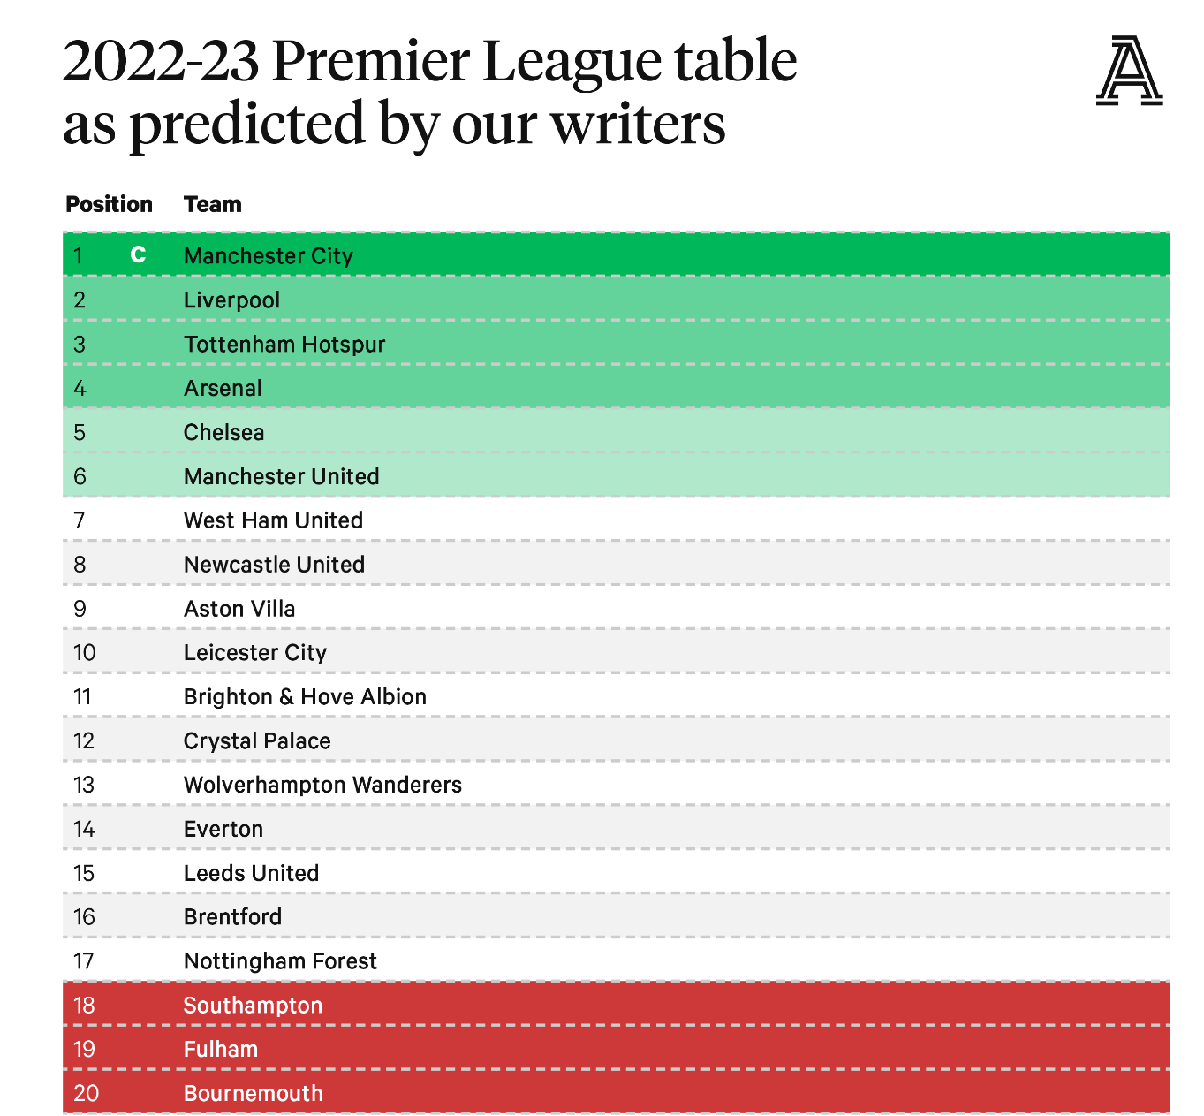This screenshot has height=1116, width=1204.
Task: Click the Chelsea team name
Action: 223,433
